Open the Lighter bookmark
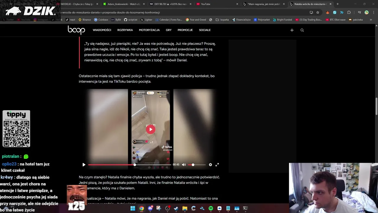378x213 pixels. tap(146, 20)
